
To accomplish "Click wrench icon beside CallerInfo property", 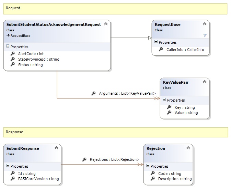I will click(x=161, y=50).
